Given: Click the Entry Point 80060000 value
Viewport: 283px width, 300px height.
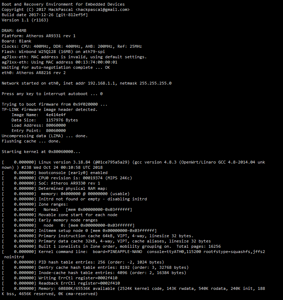Looking at the screenshot, I should [56, 131].
